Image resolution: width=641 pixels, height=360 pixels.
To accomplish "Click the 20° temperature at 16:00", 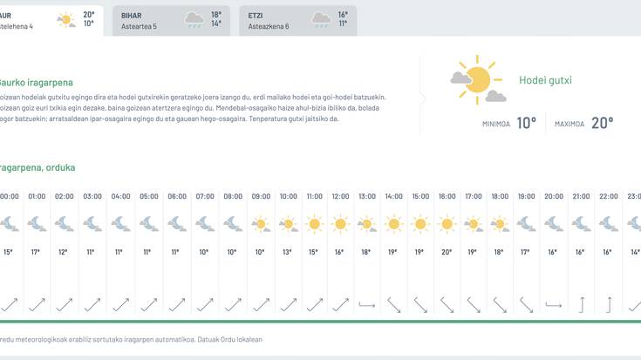I will pos(447,252).
